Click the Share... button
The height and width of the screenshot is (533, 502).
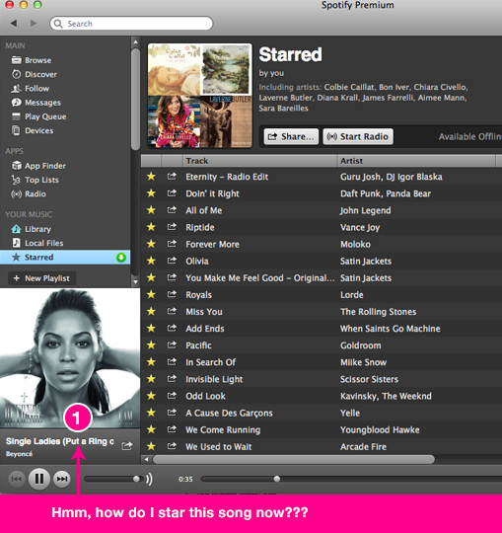click(291, 136)
